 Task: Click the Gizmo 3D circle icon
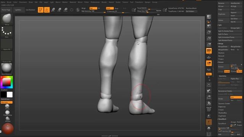click(x=72, y=10)
